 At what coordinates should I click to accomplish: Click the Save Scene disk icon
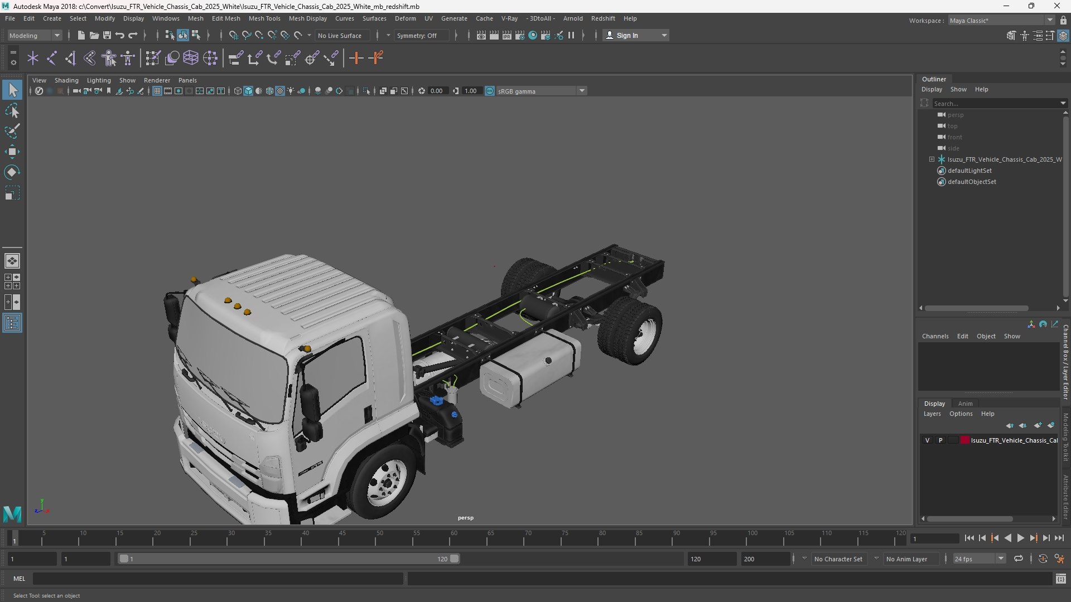tap(107, 35)
